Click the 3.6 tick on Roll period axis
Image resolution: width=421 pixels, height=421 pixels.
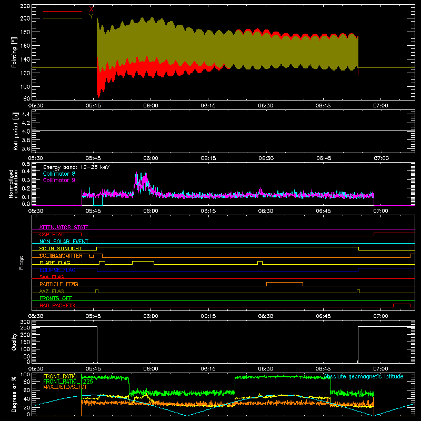[x=26, y=148]
